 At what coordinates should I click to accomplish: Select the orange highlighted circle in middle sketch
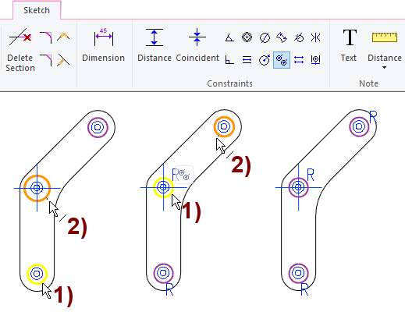(x=224, y=127)
